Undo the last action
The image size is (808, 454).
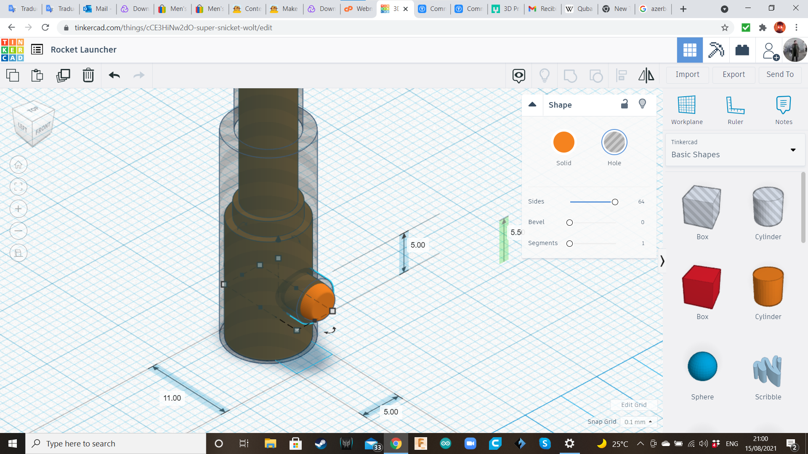[x=114, y=76]
